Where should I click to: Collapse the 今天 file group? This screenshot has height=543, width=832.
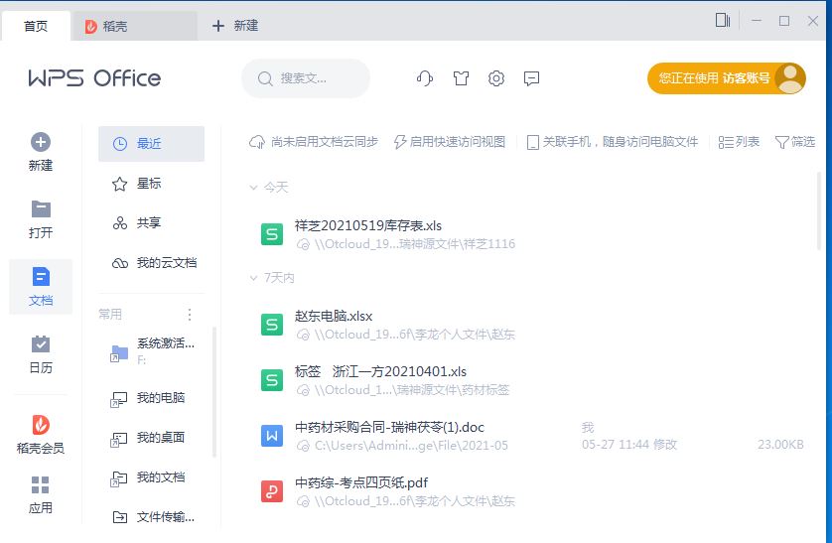tap(253, 187)
